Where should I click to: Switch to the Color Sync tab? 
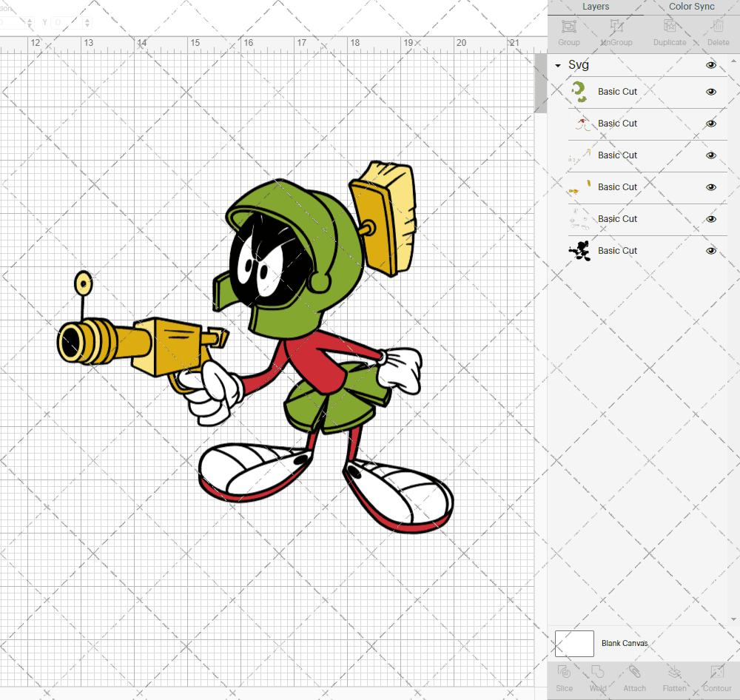pyautogui.click(x=691, y=7)
